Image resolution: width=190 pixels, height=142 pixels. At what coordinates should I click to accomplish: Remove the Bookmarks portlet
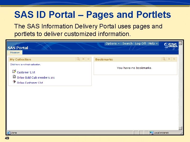[x=169, y=59]
